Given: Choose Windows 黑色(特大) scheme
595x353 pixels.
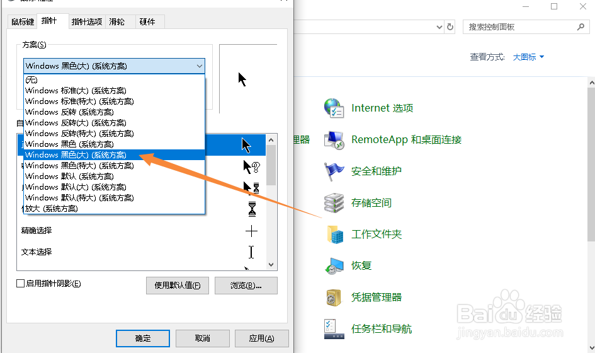Looking at the screenshot, I should point(114,166).
